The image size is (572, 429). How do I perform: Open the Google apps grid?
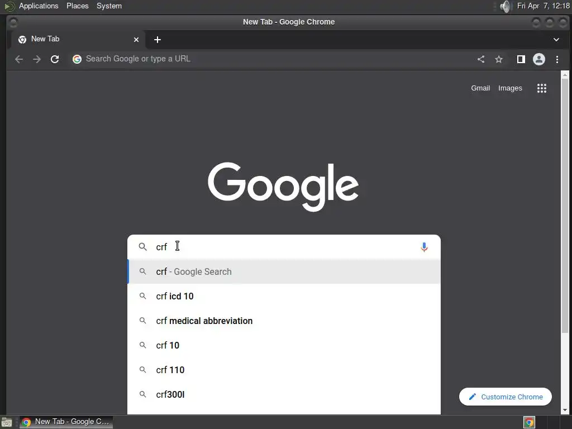pyautogui.click(x=542, y=88)
